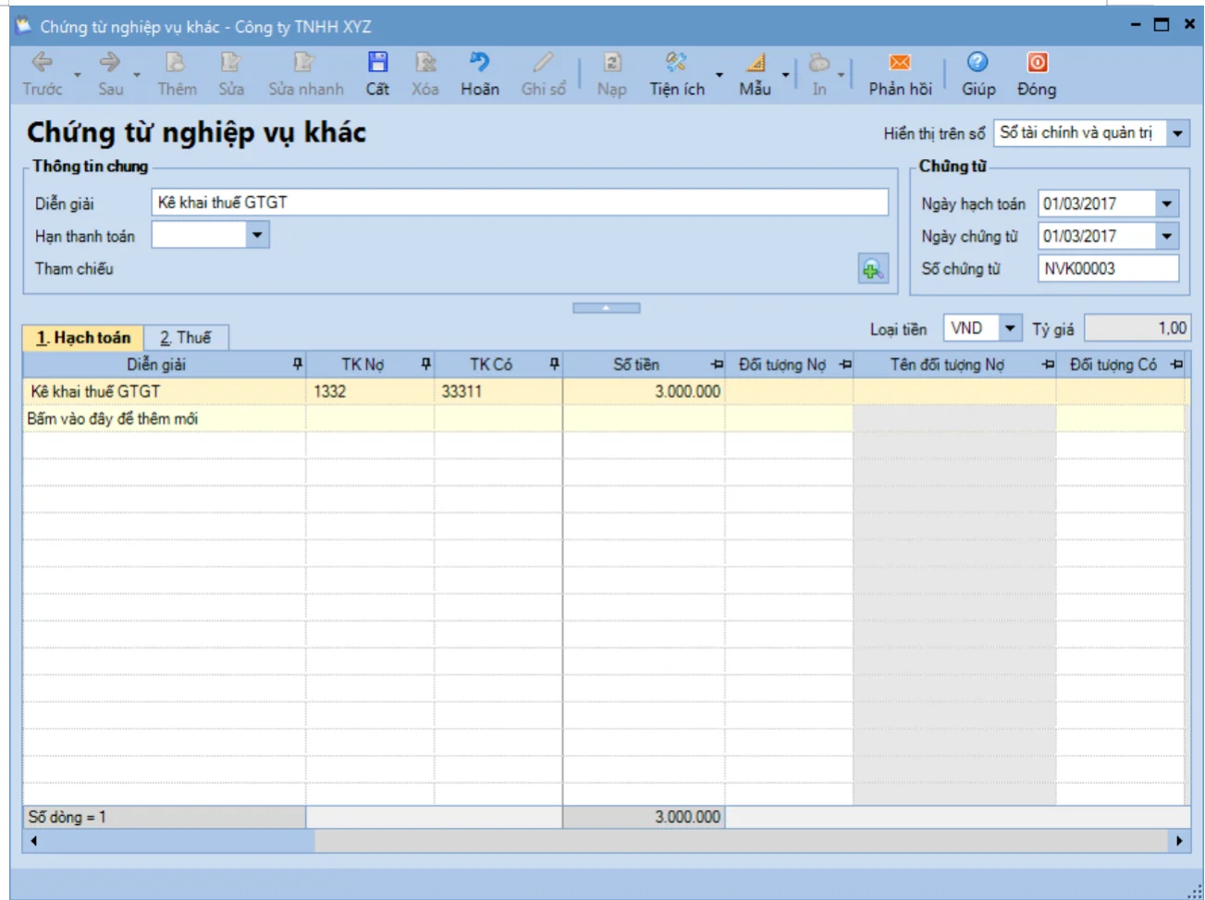This screenshot has width=1205, height=900.
Task: Toggle pin on Số tiền column
Action: click(x=717, y=364)
